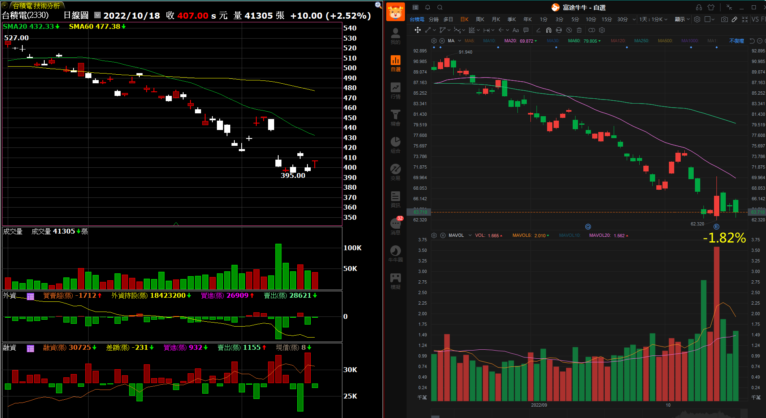Click the MA20 69.872 value label
Image resolution: width=766 pixels, height=418 pixels.
520,41
